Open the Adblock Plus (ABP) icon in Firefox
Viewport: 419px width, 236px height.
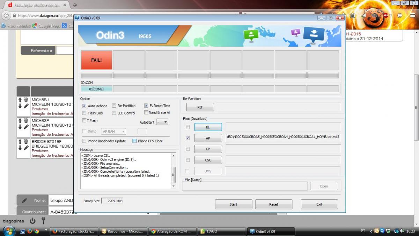[x=386, y=15]
